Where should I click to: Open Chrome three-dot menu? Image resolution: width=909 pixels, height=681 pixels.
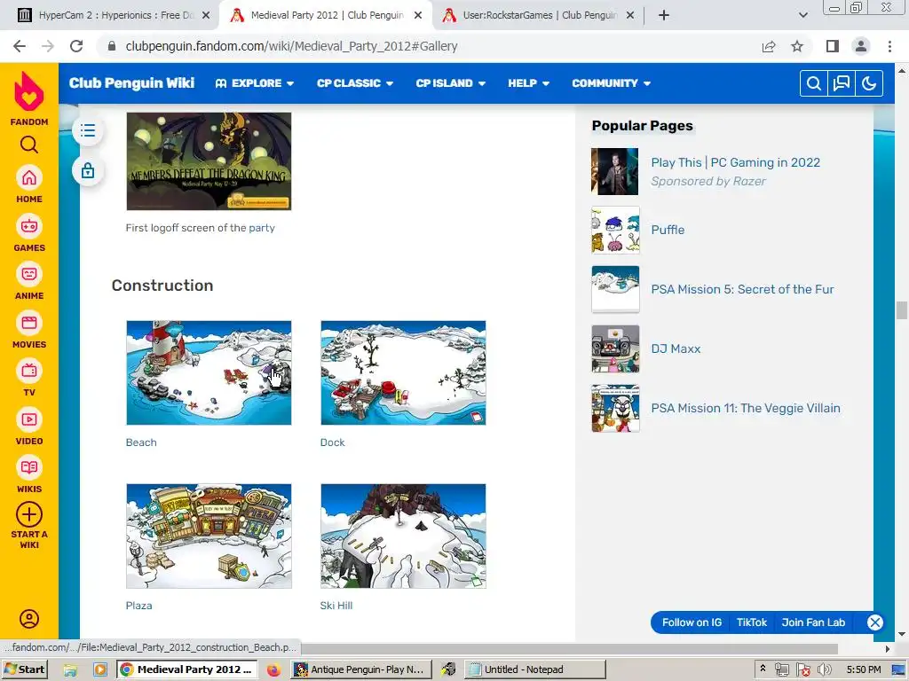click(889, 46)
